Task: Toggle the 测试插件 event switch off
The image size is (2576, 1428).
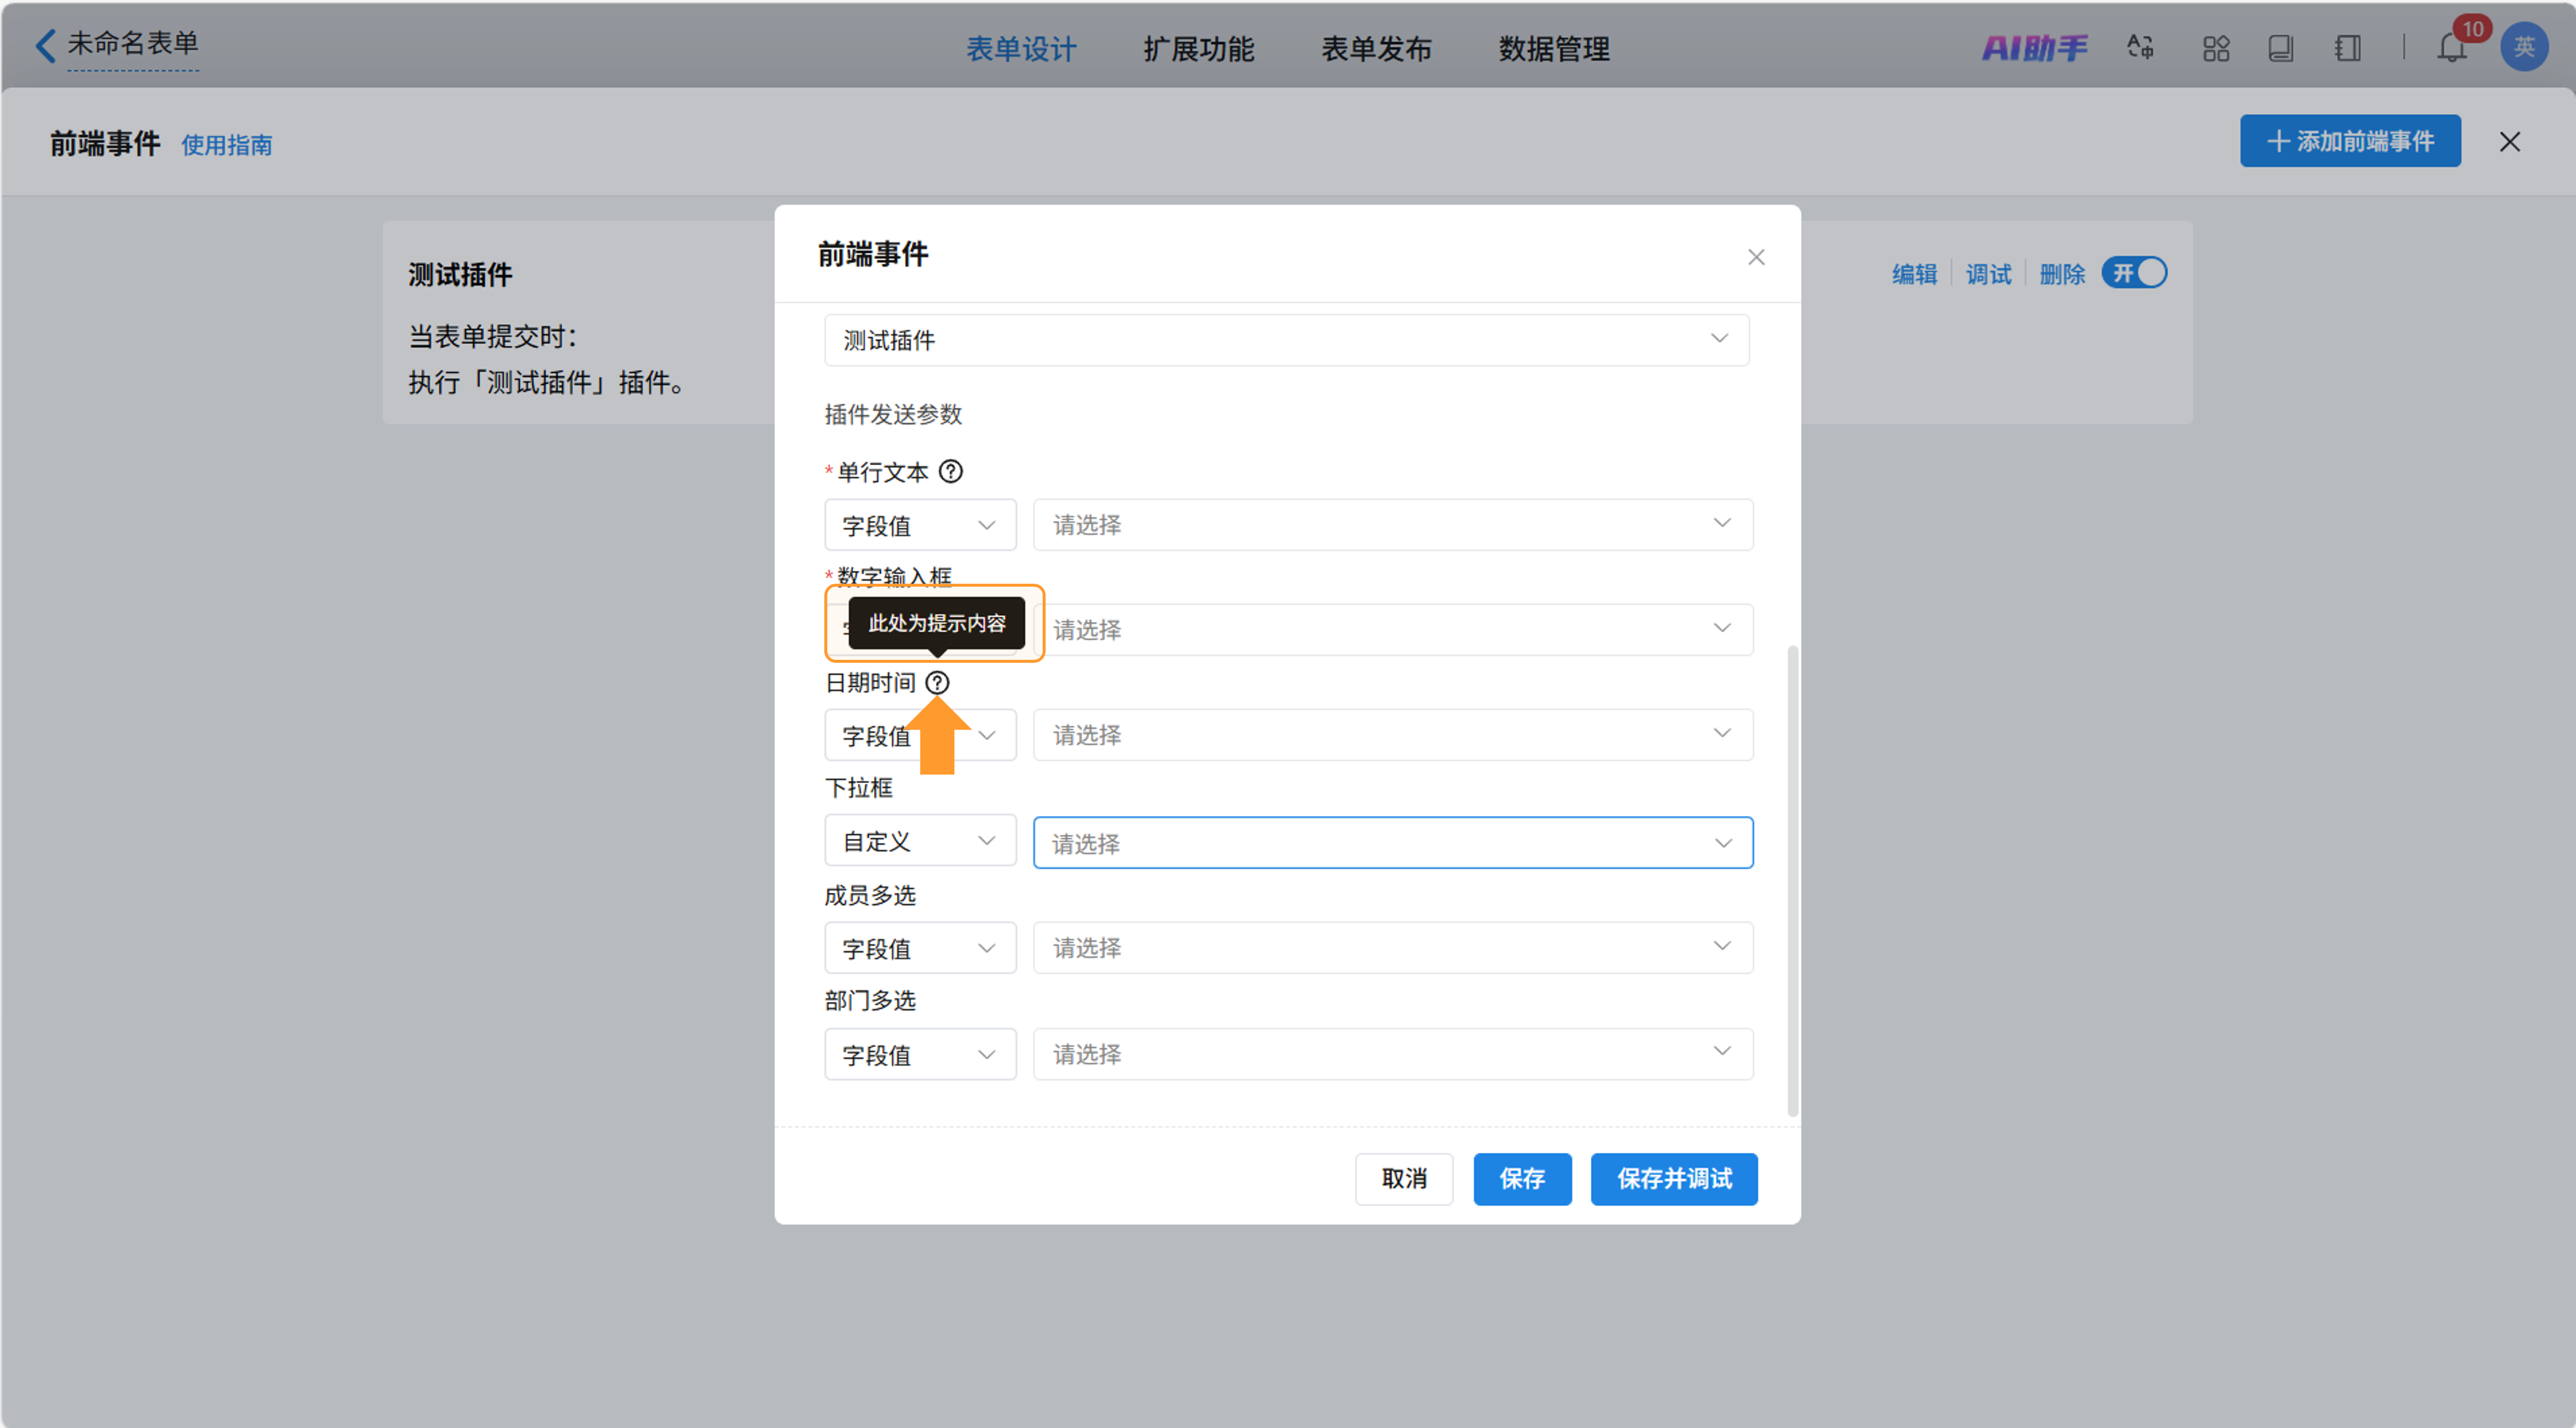Action: [x=2134, y=273]
